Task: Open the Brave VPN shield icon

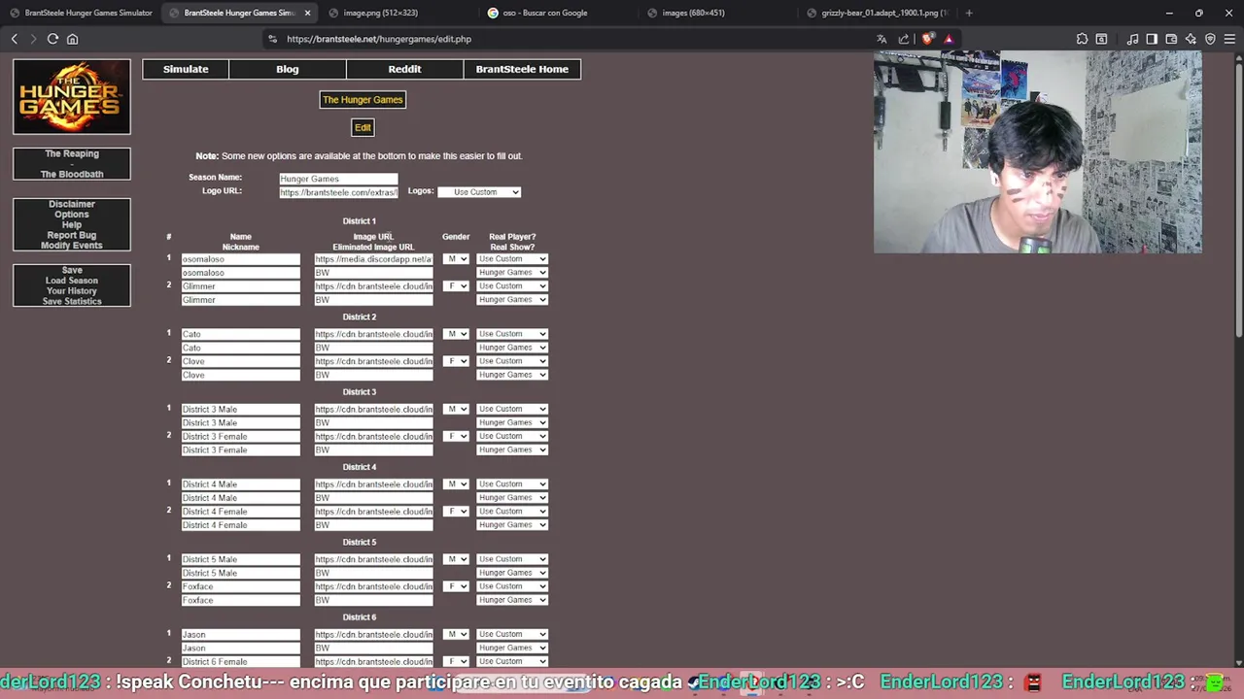Action: 1210,39
